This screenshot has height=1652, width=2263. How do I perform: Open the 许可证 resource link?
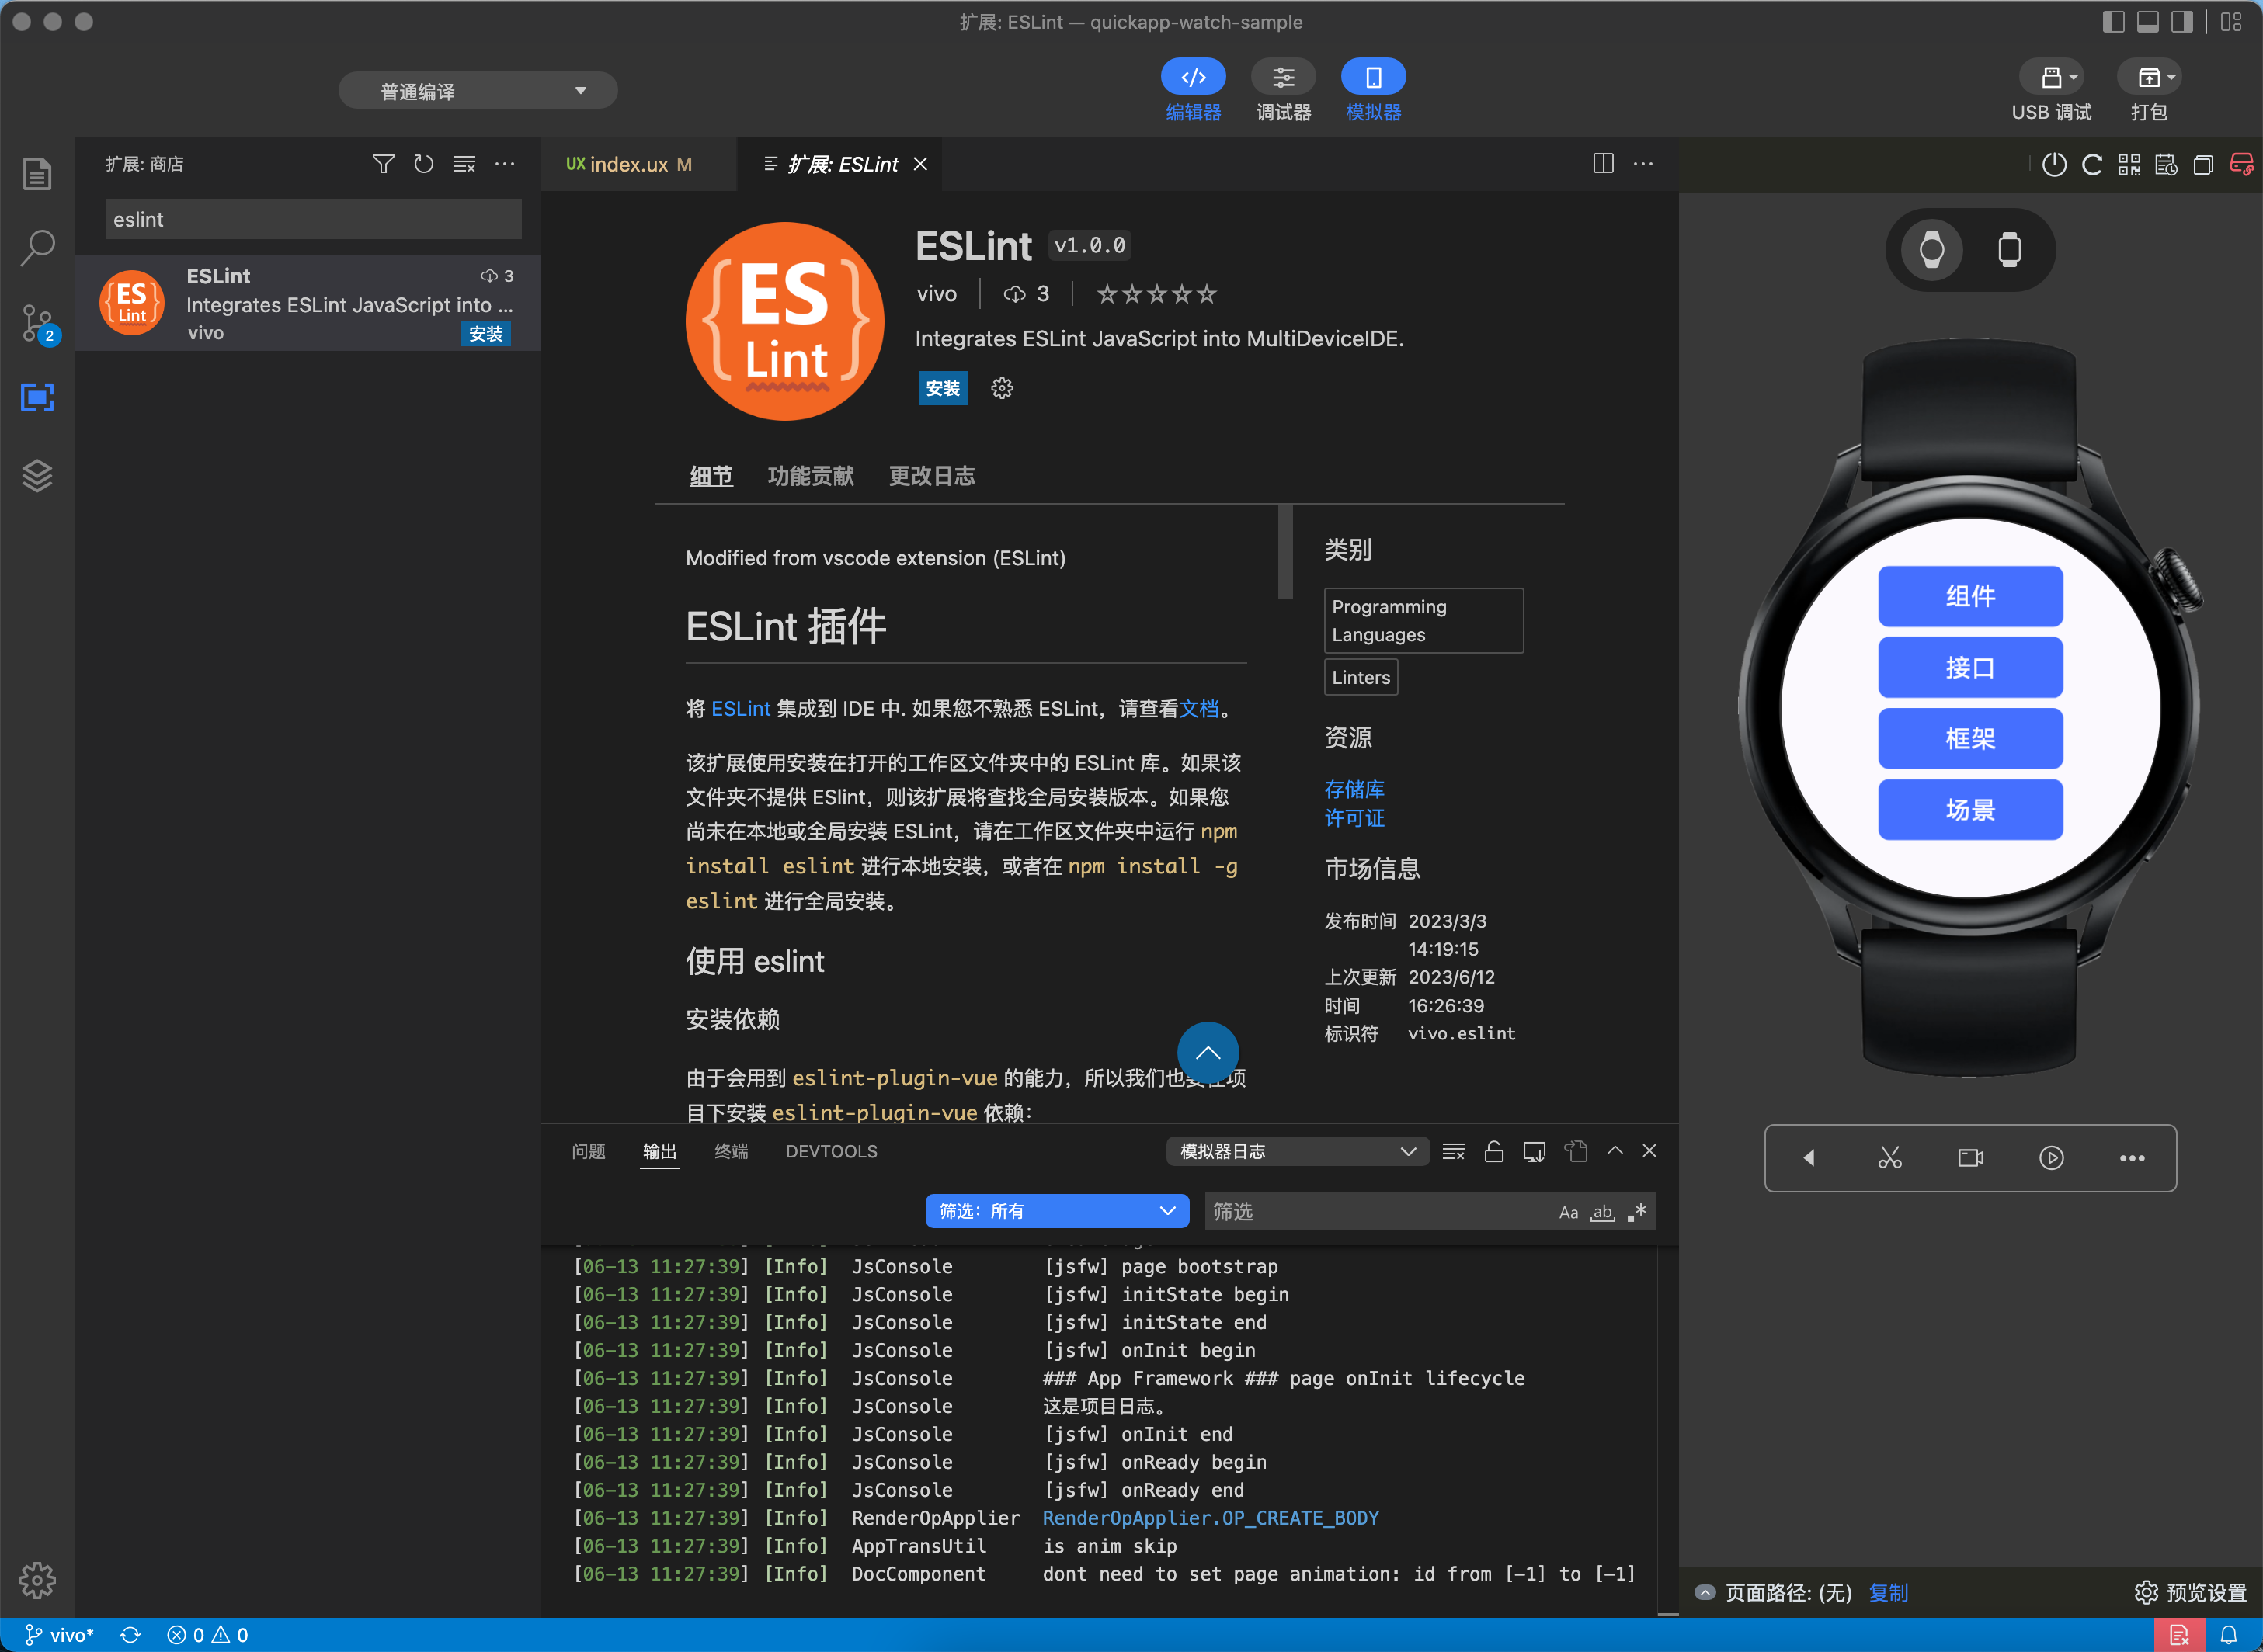coord(1354,818)
